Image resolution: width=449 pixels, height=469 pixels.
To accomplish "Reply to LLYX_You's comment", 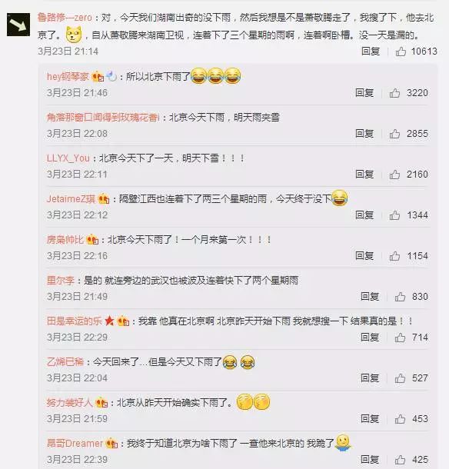I will pos(364,174).
